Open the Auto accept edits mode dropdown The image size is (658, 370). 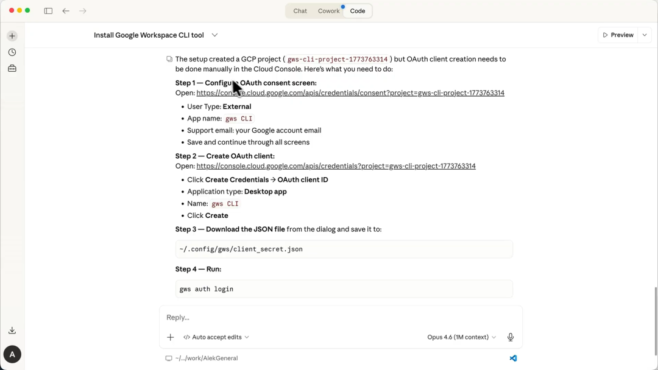(x=216, y=337)
